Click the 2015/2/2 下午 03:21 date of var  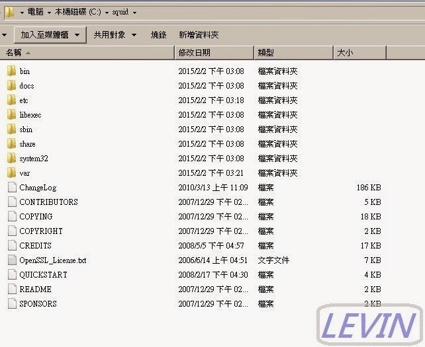211,173
